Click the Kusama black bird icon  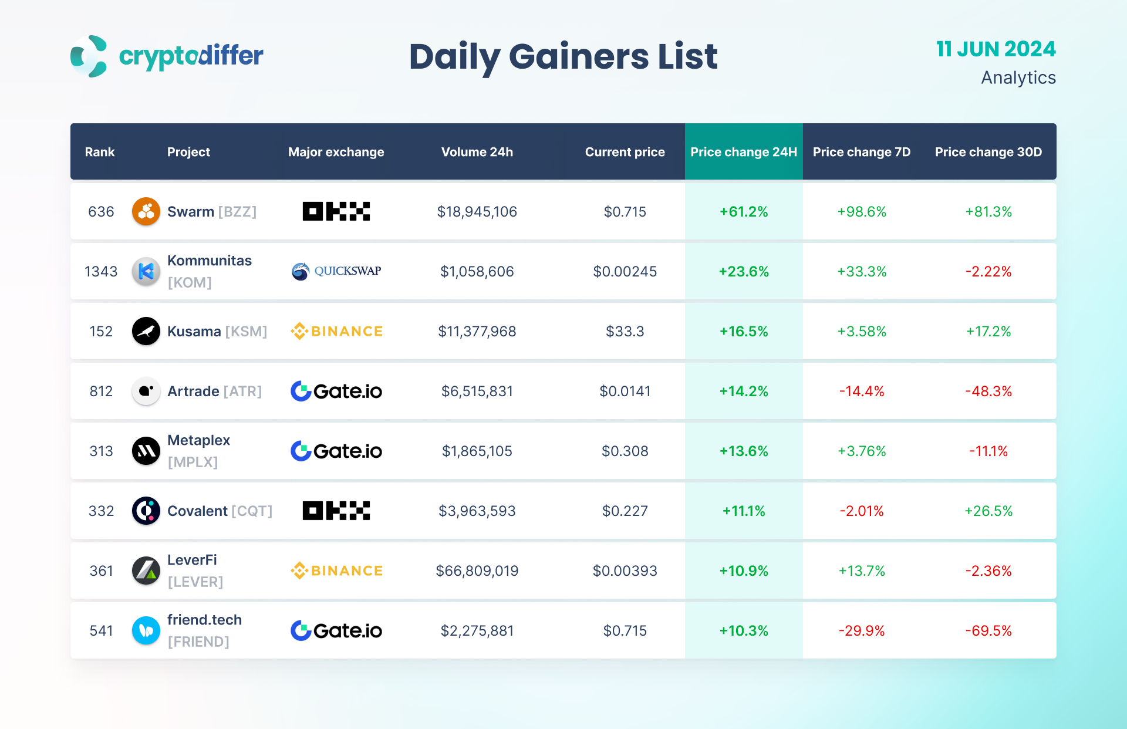146,331
